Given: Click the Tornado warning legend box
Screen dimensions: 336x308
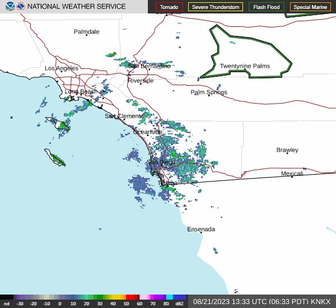Looking at the screenshot, I should coord(169,7).
